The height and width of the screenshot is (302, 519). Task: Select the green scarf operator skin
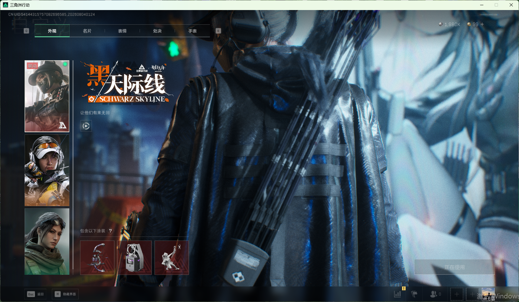(x=47, y=241)
